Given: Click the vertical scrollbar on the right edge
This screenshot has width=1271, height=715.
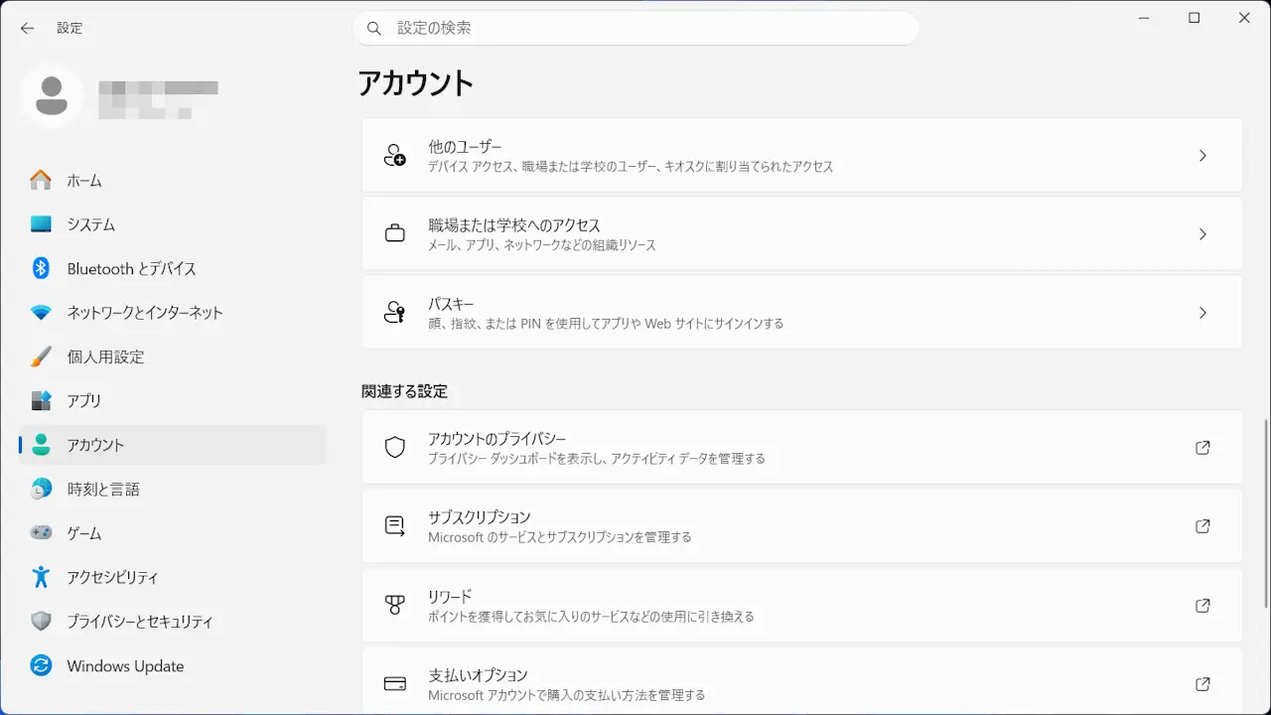Looking at the screenshot, I should (x=1265, y=516).
